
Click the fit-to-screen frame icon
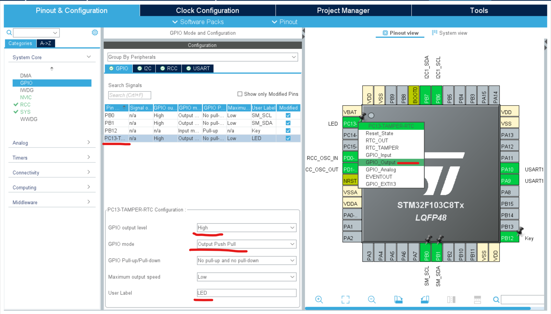point(345,299)
